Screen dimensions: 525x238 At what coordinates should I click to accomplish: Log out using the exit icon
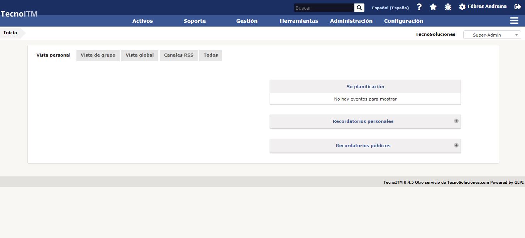pyautogui.click(x=518, y=7)
